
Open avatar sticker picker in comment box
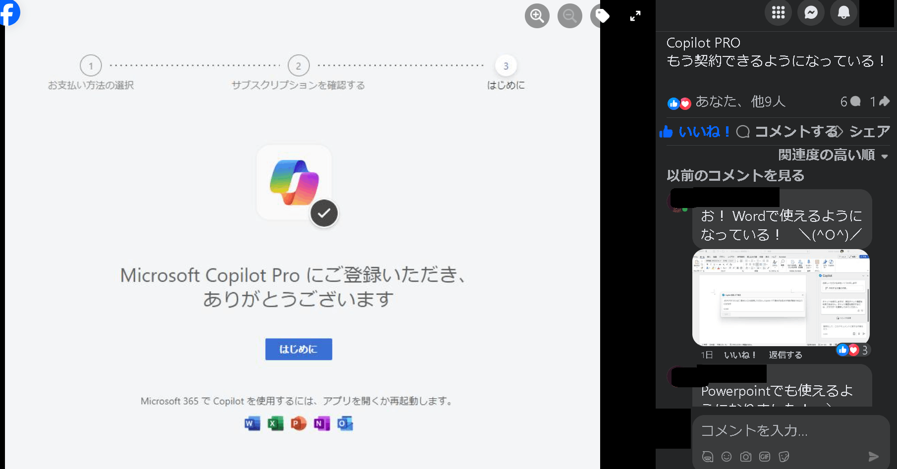[x=708, y=457]
